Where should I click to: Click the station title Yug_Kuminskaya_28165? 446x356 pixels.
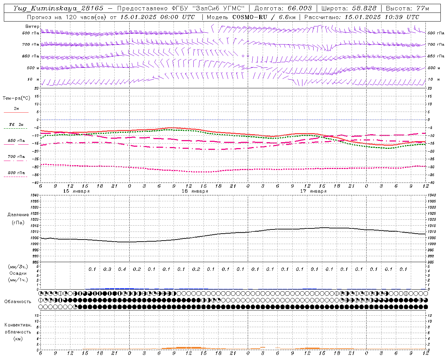coord(58,8)
